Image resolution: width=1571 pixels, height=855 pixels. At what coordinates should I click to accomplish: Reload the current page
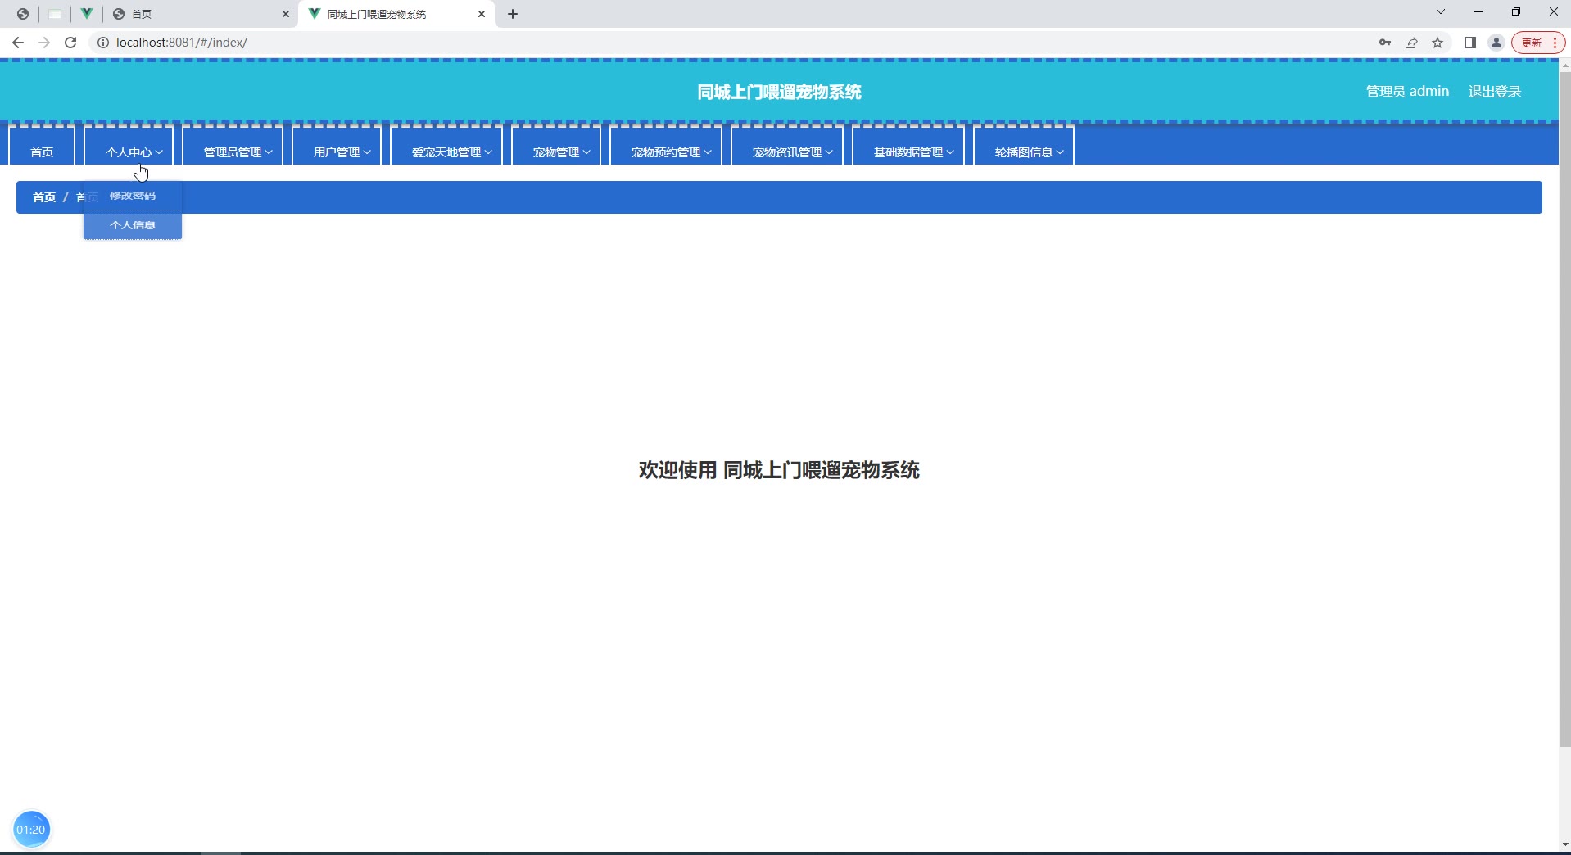point(70,43)
